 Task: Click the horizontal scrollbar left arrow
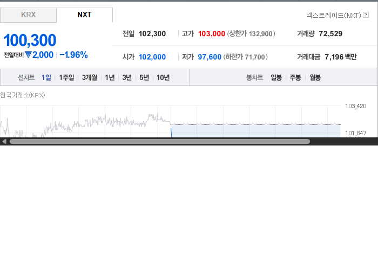pos(4,142)
